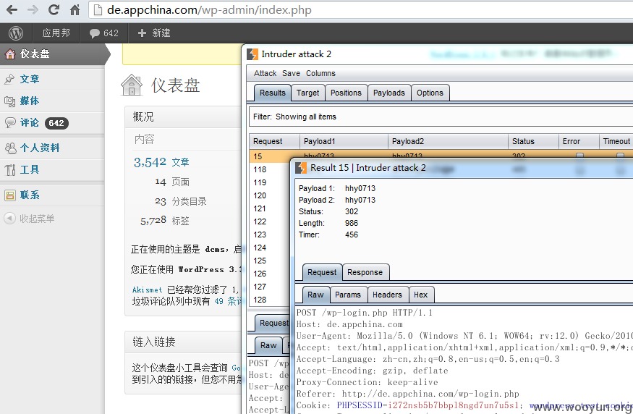The height and width of the screenshot is (414, 633).
Task: Open WordPress logo menu in admin bar
Action: pos(16,33)
